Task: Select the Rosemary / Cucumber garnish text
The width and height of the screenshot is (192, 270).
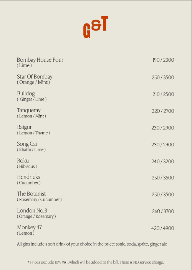Action: click(39, 200)
